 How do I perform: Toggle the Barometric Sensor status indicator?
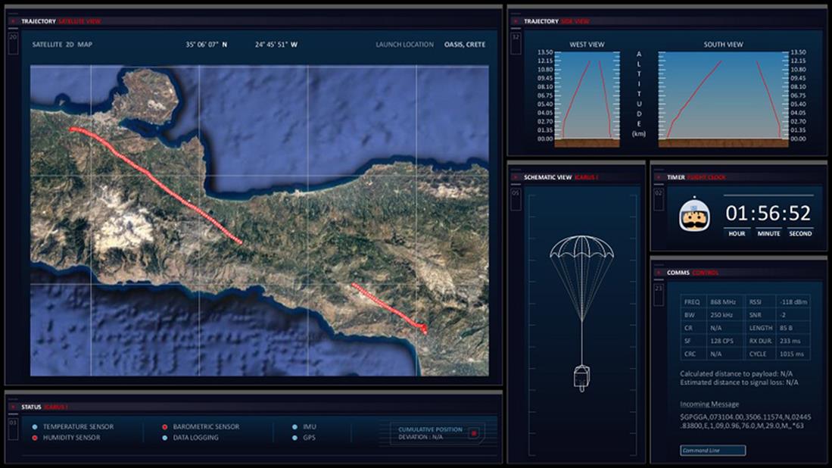pos(164,427)
